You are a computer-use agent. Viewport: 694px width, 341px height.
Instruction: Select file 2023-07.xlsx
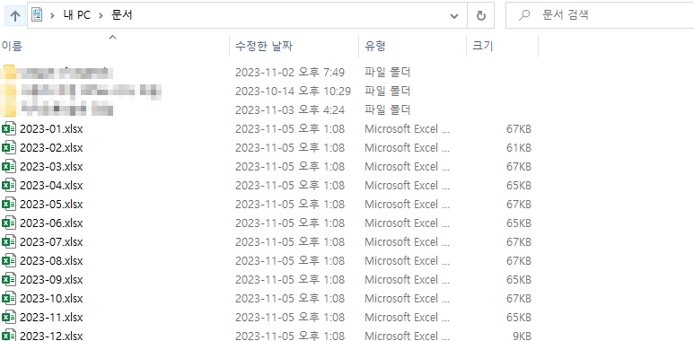[x=51, y=242]
